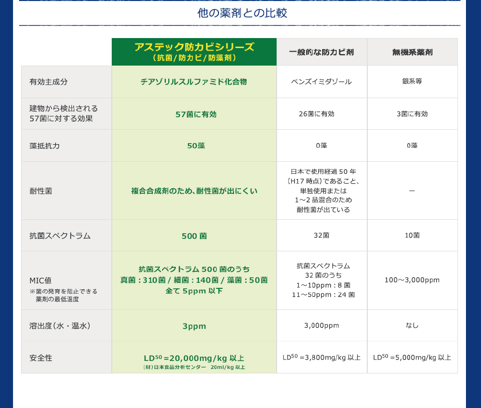This screenshot has height=408, width=481.
Task: Click the 50藻 cell
Action: pyautogui.click(x=194, y=146)
